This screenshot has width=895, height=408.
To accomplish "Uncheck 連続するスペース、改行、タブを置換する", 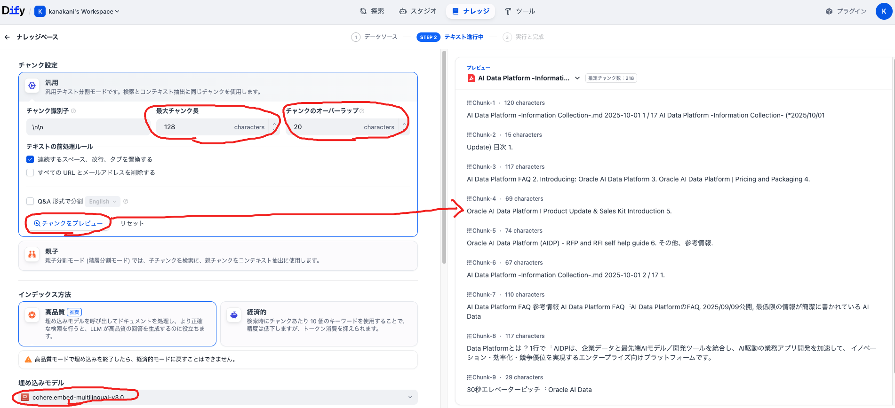I will pos(30,159).
